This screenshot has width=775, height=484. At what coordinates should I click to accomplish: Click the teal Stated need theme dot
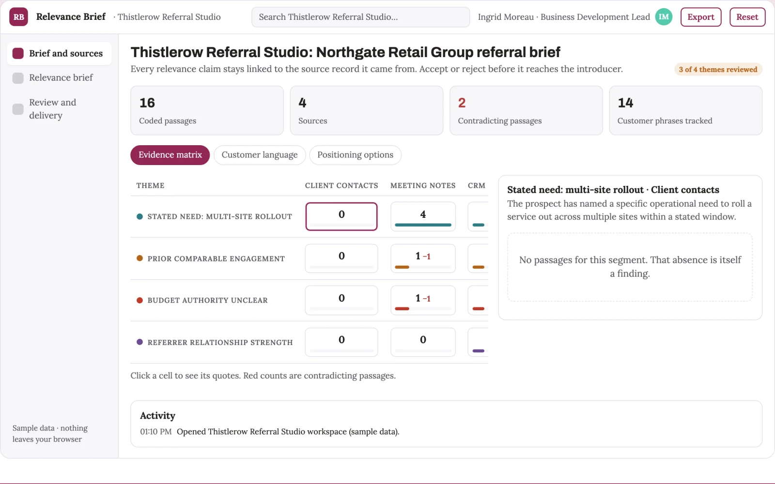139,216
